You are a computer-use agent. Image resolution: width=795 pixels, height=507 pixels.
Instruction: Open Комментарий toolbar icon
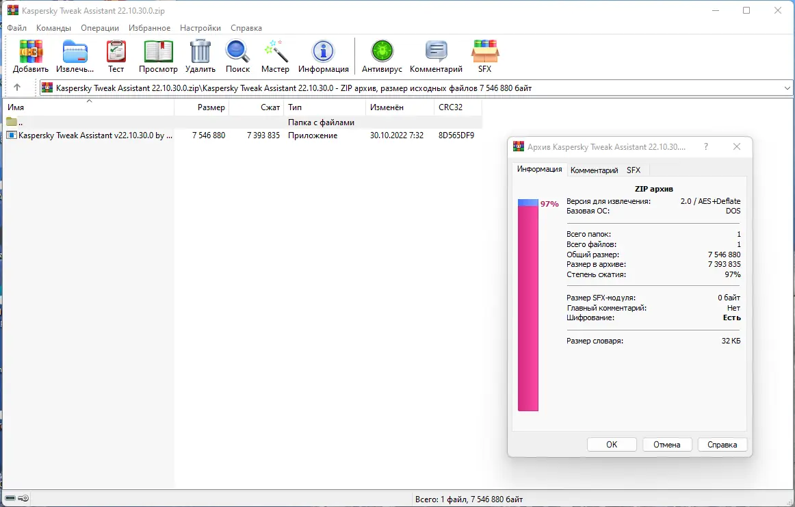pyautogui.click(x=436, y=51)
